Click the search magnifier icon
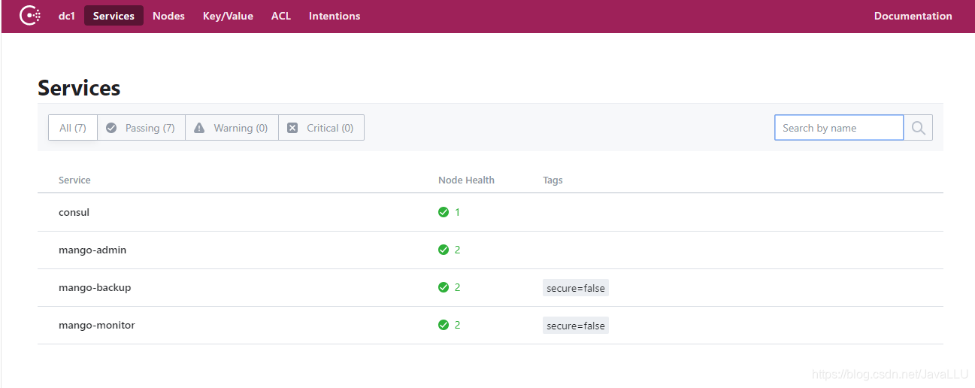 [918, 128]
